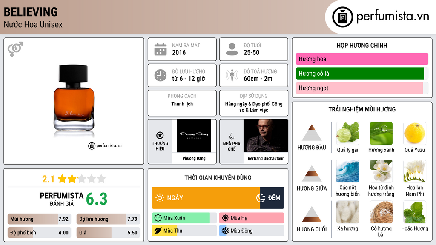Open the Xạ hương note image

(x=347, y=212)
